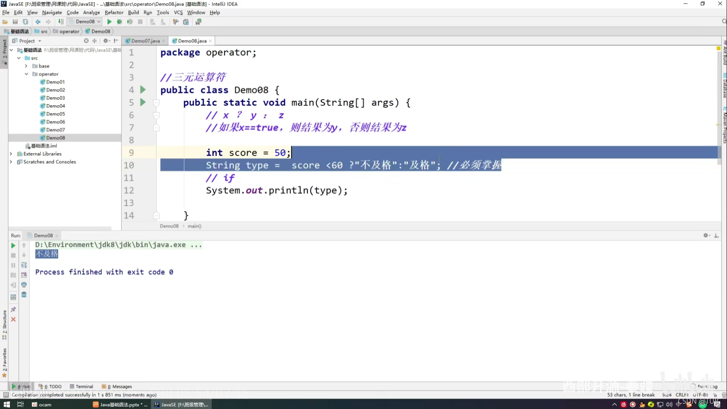The image size is (727, 409).
Task: Click the Terminal tab at bottom panel
Action: (84, 386)
